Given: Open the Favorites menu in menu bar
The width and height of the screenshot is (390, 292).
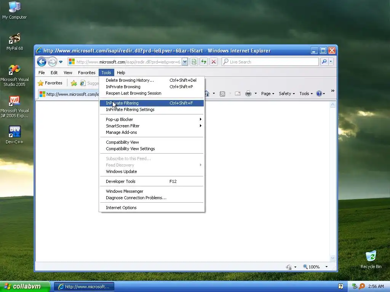Looking at the screenshot, I should tap(86, 73).
